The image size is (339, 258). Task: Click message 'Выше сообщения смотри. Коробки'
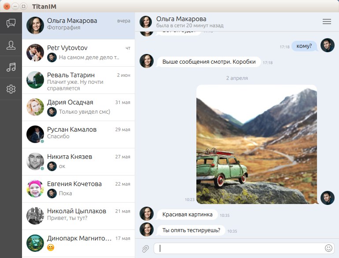209,62
